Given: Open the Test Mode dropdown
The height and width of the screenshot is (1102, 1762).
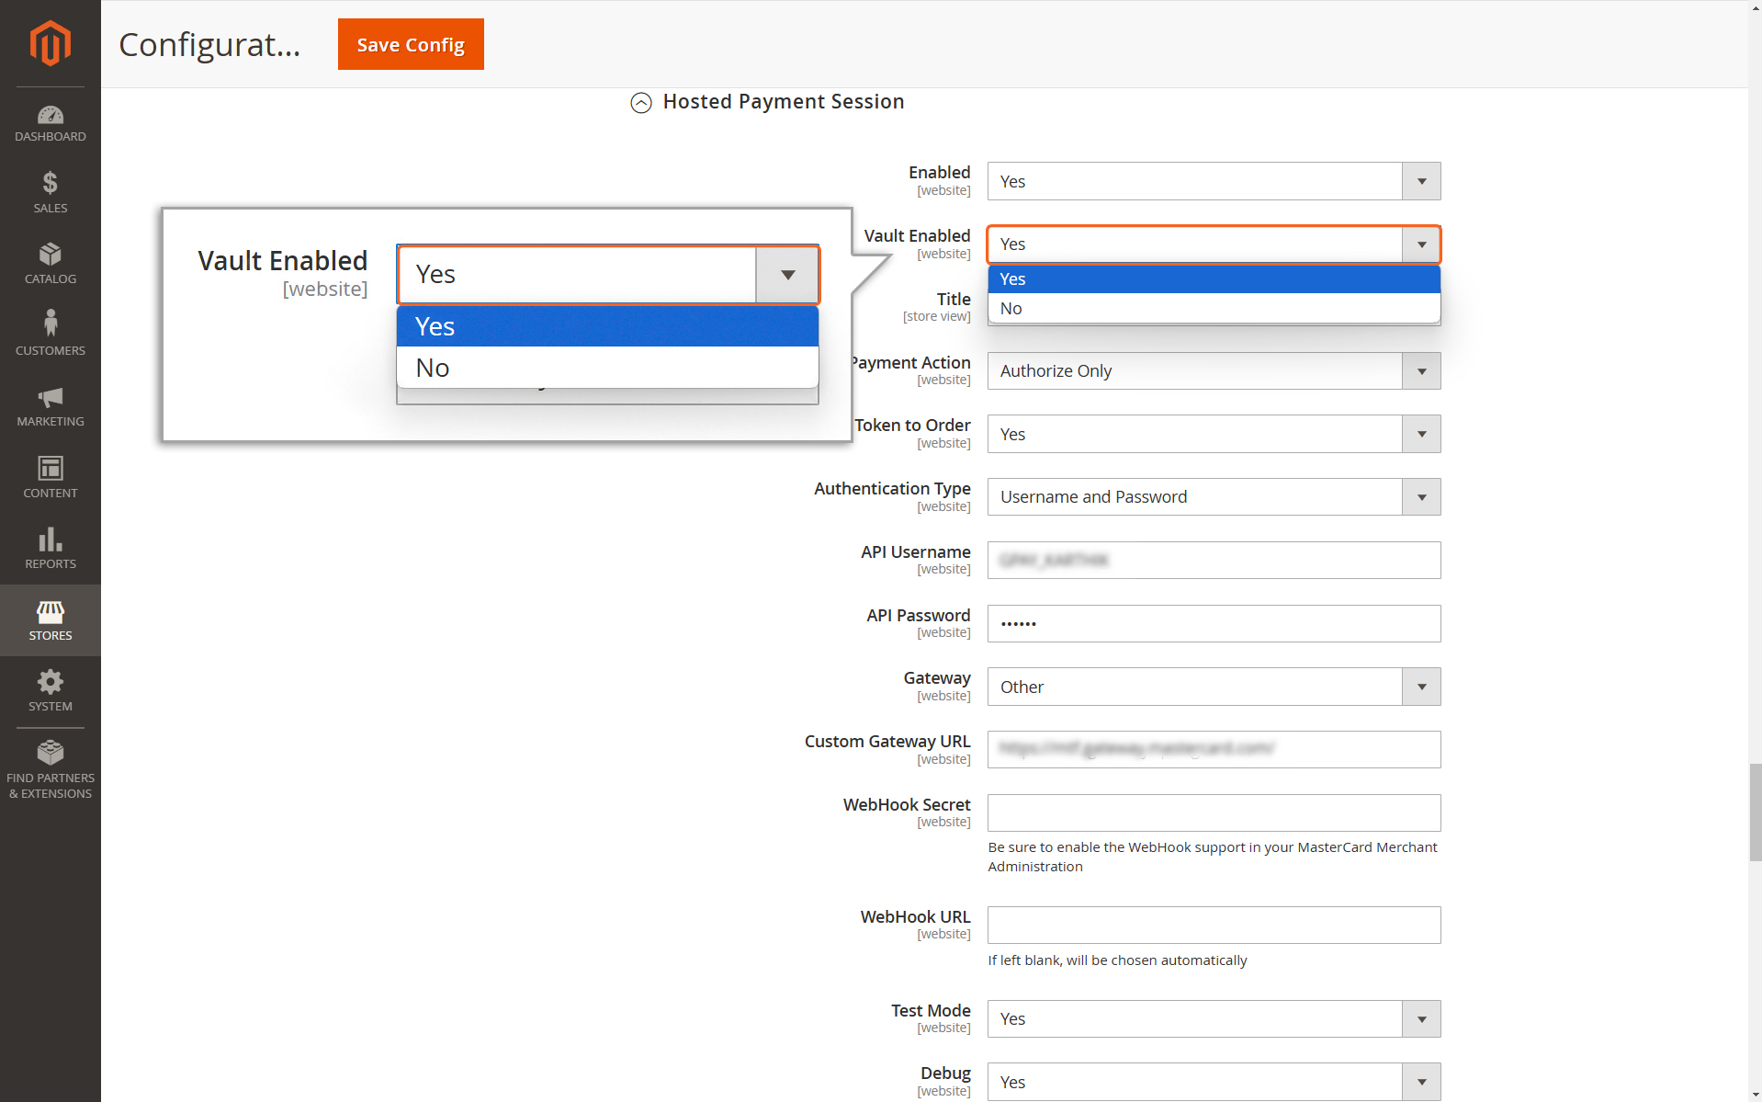Looking at the screenshot, I should [1214, 1019].
